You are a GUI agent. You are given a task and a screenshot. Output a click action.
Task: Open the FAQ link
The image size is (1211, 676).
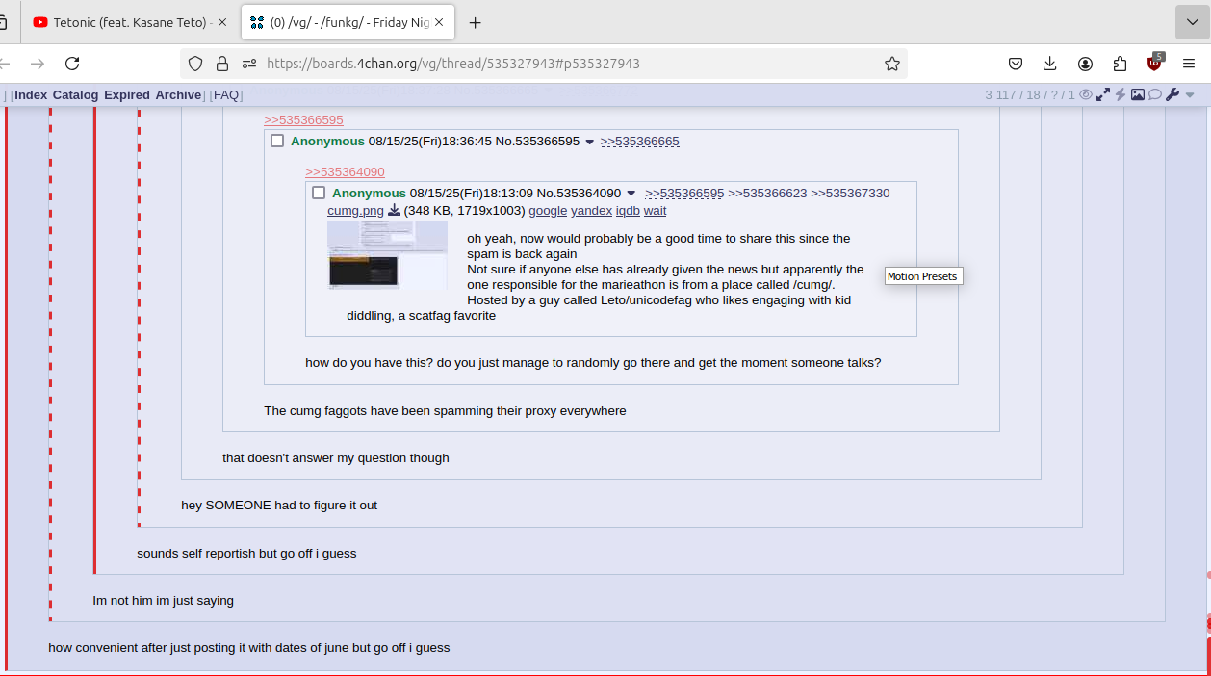tap(226, 94)
